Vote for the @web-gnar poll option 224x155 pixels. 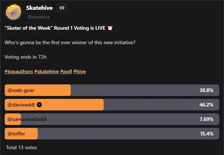click(x=112, y=90)
